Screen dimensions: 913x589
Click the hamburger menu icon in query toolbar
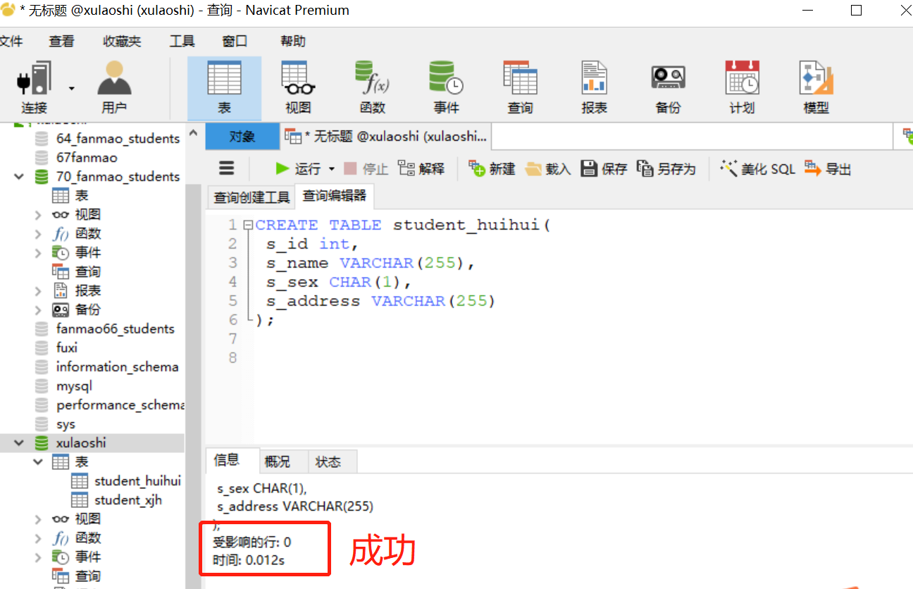point(226,168)
